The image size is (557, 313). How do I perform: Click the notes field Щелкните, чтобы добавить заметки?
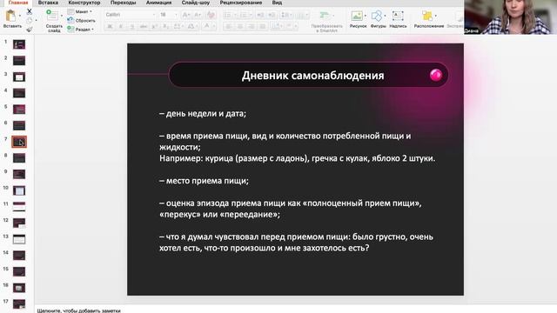click(x=79, y=310)
